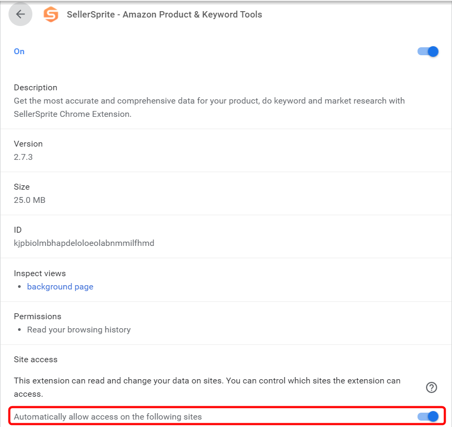Viewport: 452px width, 427px height.
Task: Click the back arrow button
Action: point(21,14)
